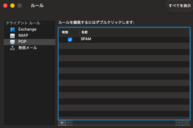Move rule down with down arrow
193x128 pixels.
186,123
